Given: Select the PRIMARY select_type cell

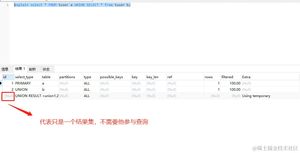Looking at the screenshot, I should [28, 83].
